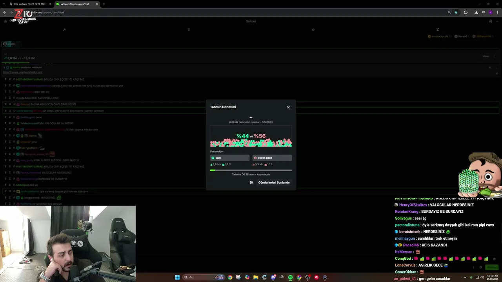Open the red app icon in taskbar
The height and width of the screenshot is (282, 502).
[316, 277]
